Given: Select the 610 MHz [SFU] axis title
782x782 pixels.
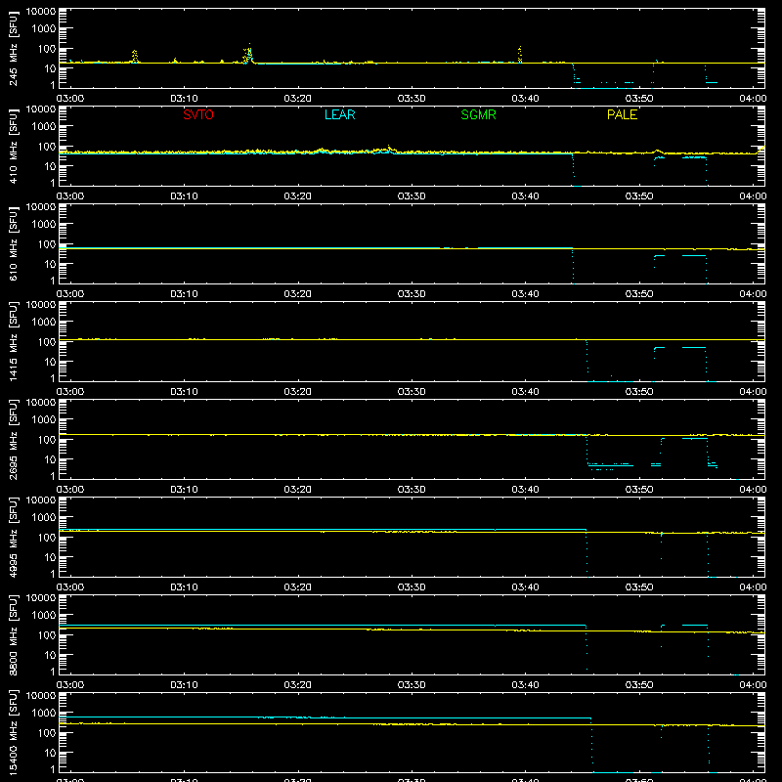Looking at the screenshot, I should click(13, 243).
